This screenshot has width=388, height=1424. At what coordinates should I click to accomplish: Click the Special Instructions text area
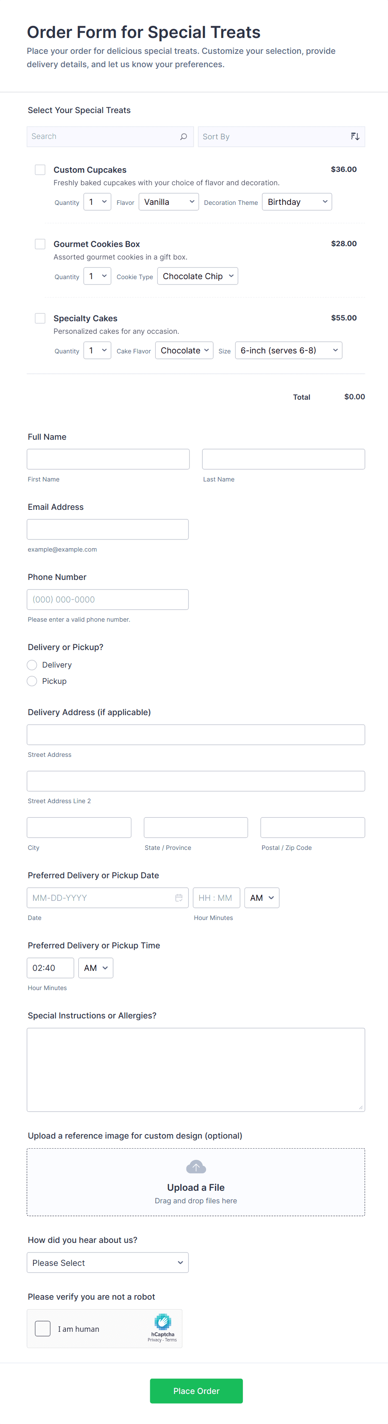pos(196,1070)
